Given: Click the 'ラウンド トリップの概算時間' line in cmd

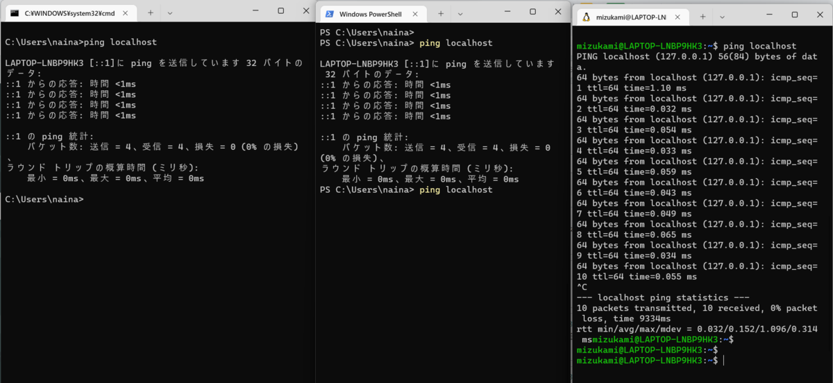Looking at the screenshot, I should [x=102, y=168].
